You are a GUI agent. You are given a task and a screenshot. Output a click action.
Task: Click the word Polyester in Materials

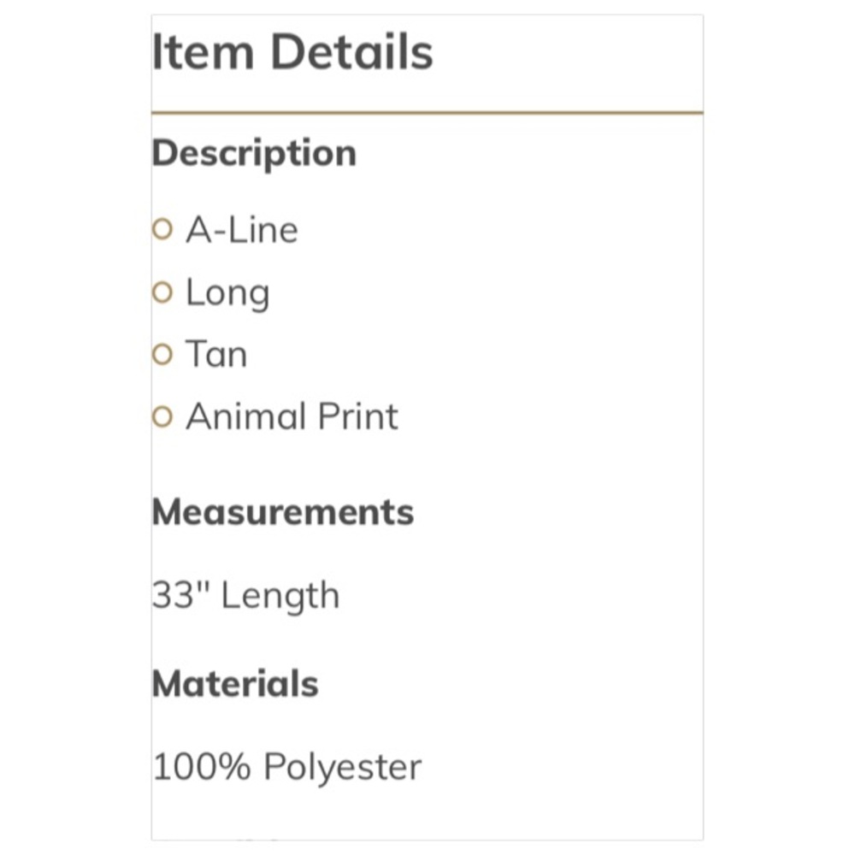coord(343,768)
